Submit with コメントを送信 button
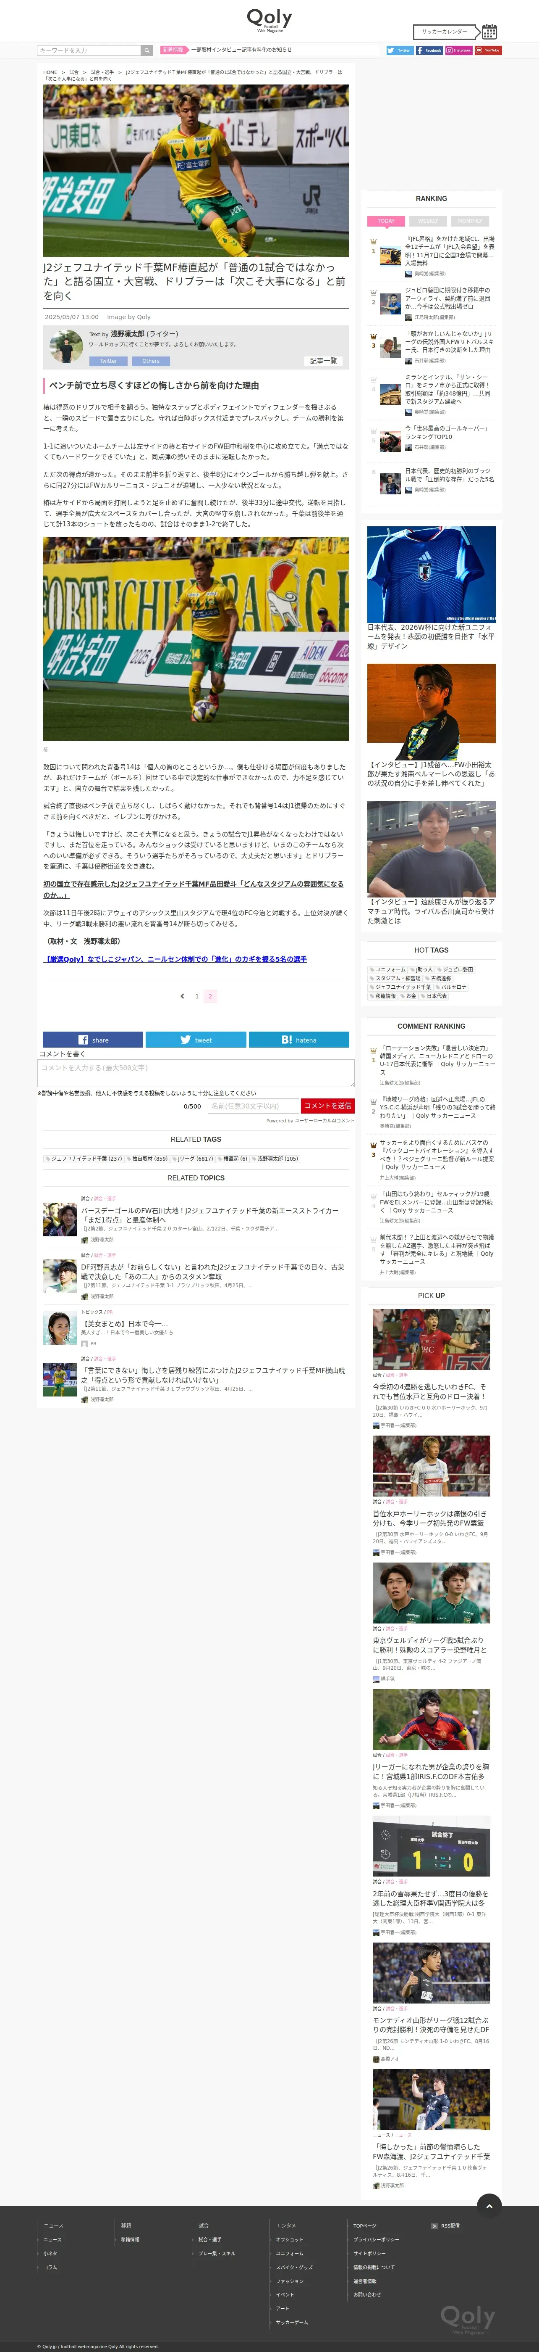The image size is (539, 2352). point(327,1106)
